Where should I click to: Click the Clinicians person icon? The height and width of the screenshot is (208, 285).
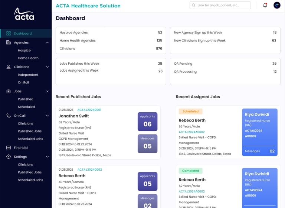[x=9, y=67]
